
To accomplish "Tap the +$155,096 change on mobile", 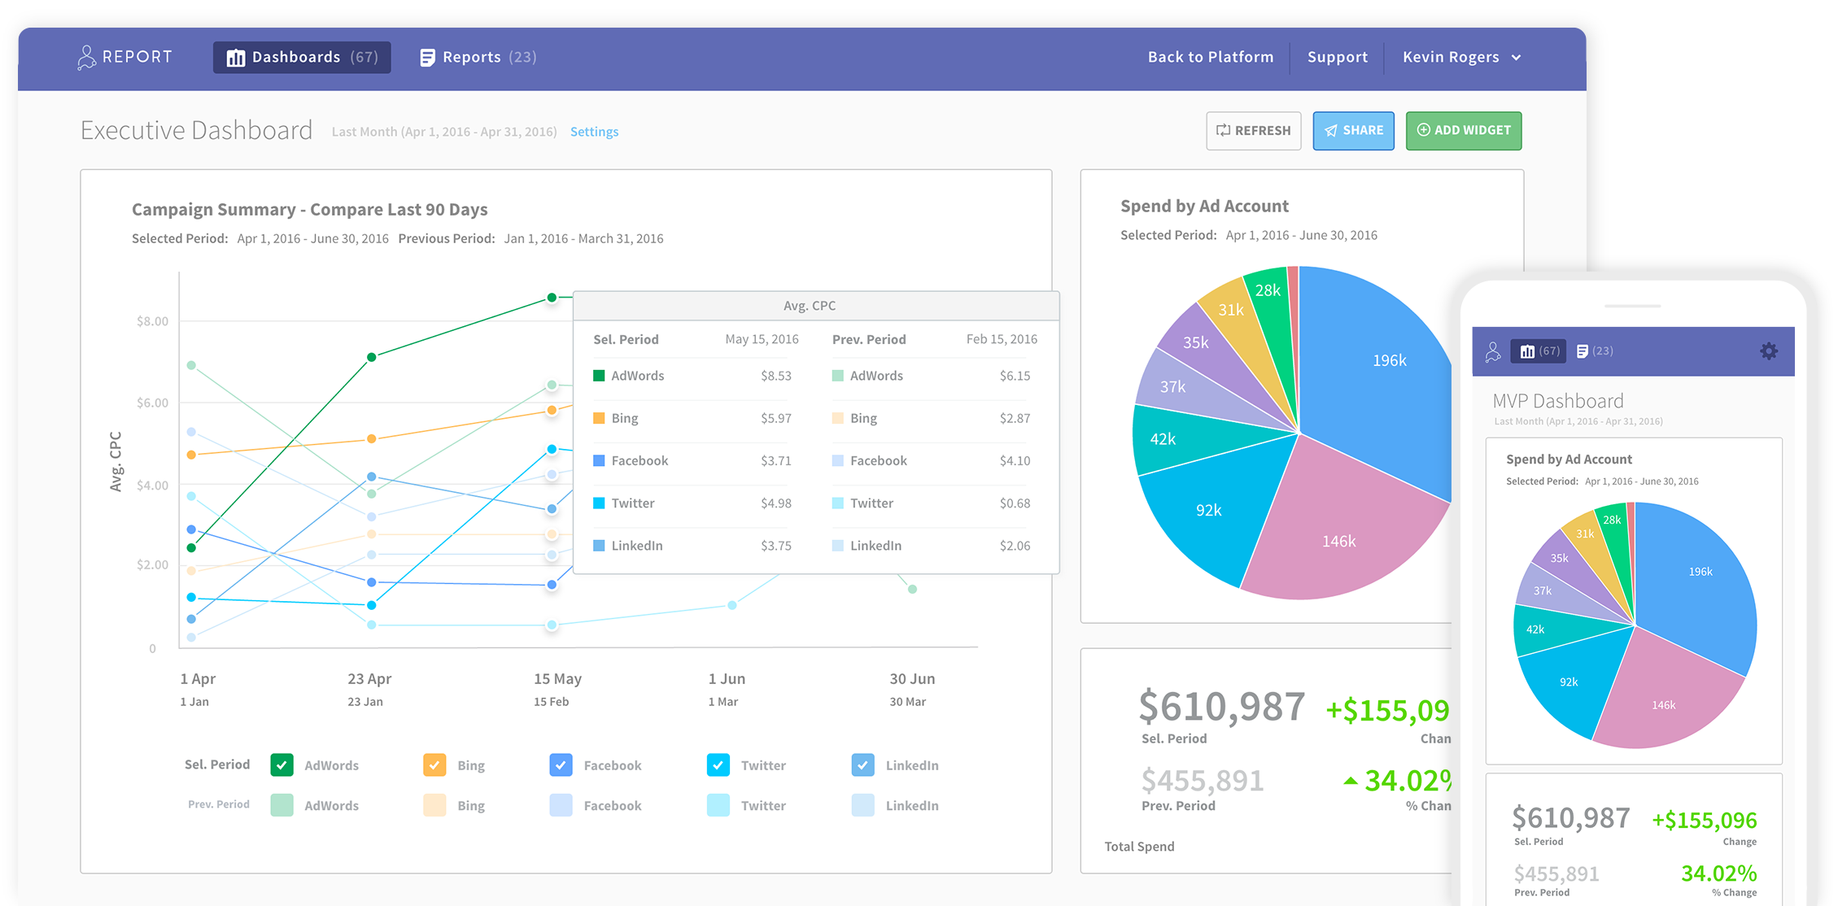I will click(1704, 820).
